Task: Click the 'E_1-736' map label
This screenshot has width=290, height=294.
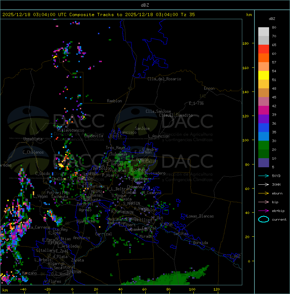Action: pos(196,103)
